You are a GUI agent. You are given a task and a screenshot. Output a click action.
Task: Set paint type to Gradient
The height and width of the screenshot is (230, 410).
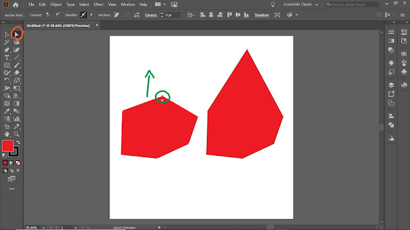12,163
